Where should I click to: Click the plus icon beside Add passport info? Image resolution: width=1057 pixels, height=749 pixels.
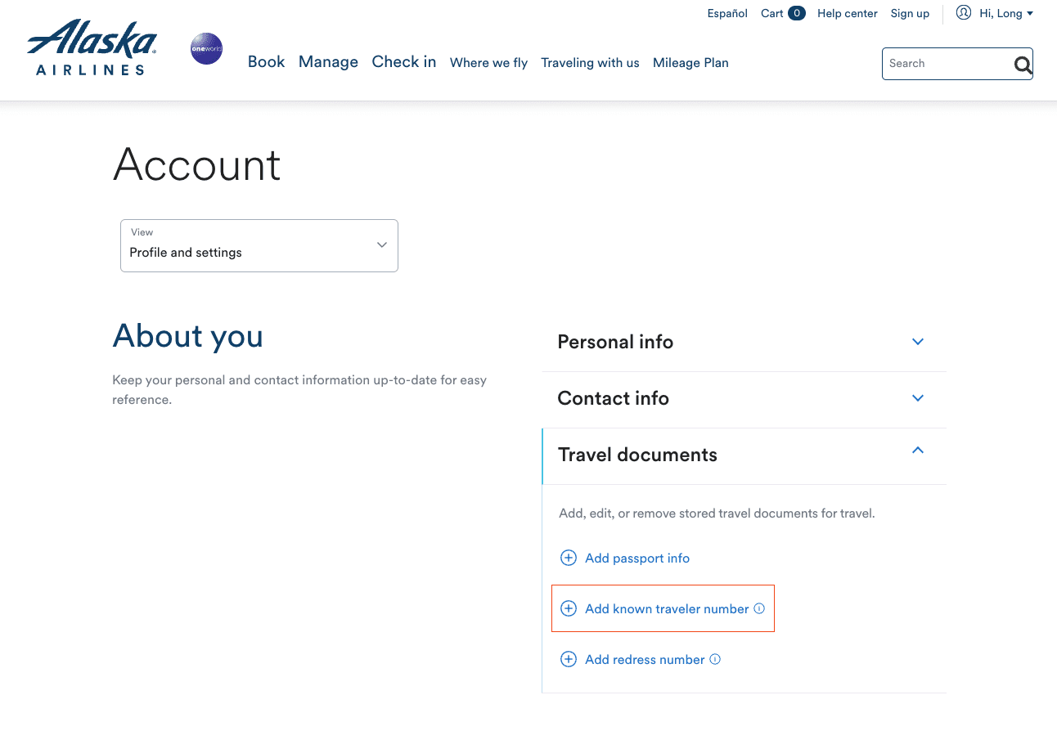[569, 558]
